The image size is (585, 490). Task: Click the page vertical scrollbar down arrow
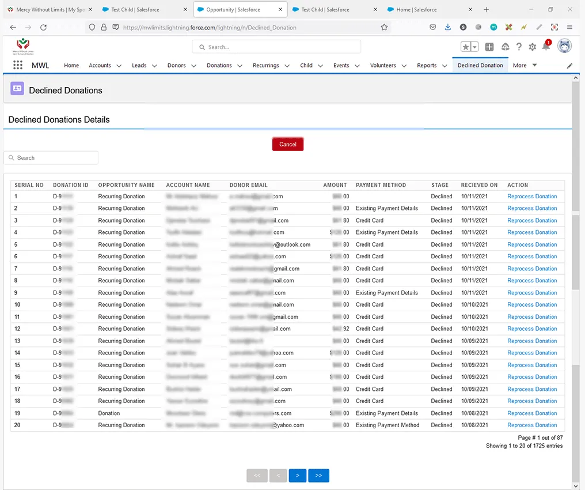[576, 486]
